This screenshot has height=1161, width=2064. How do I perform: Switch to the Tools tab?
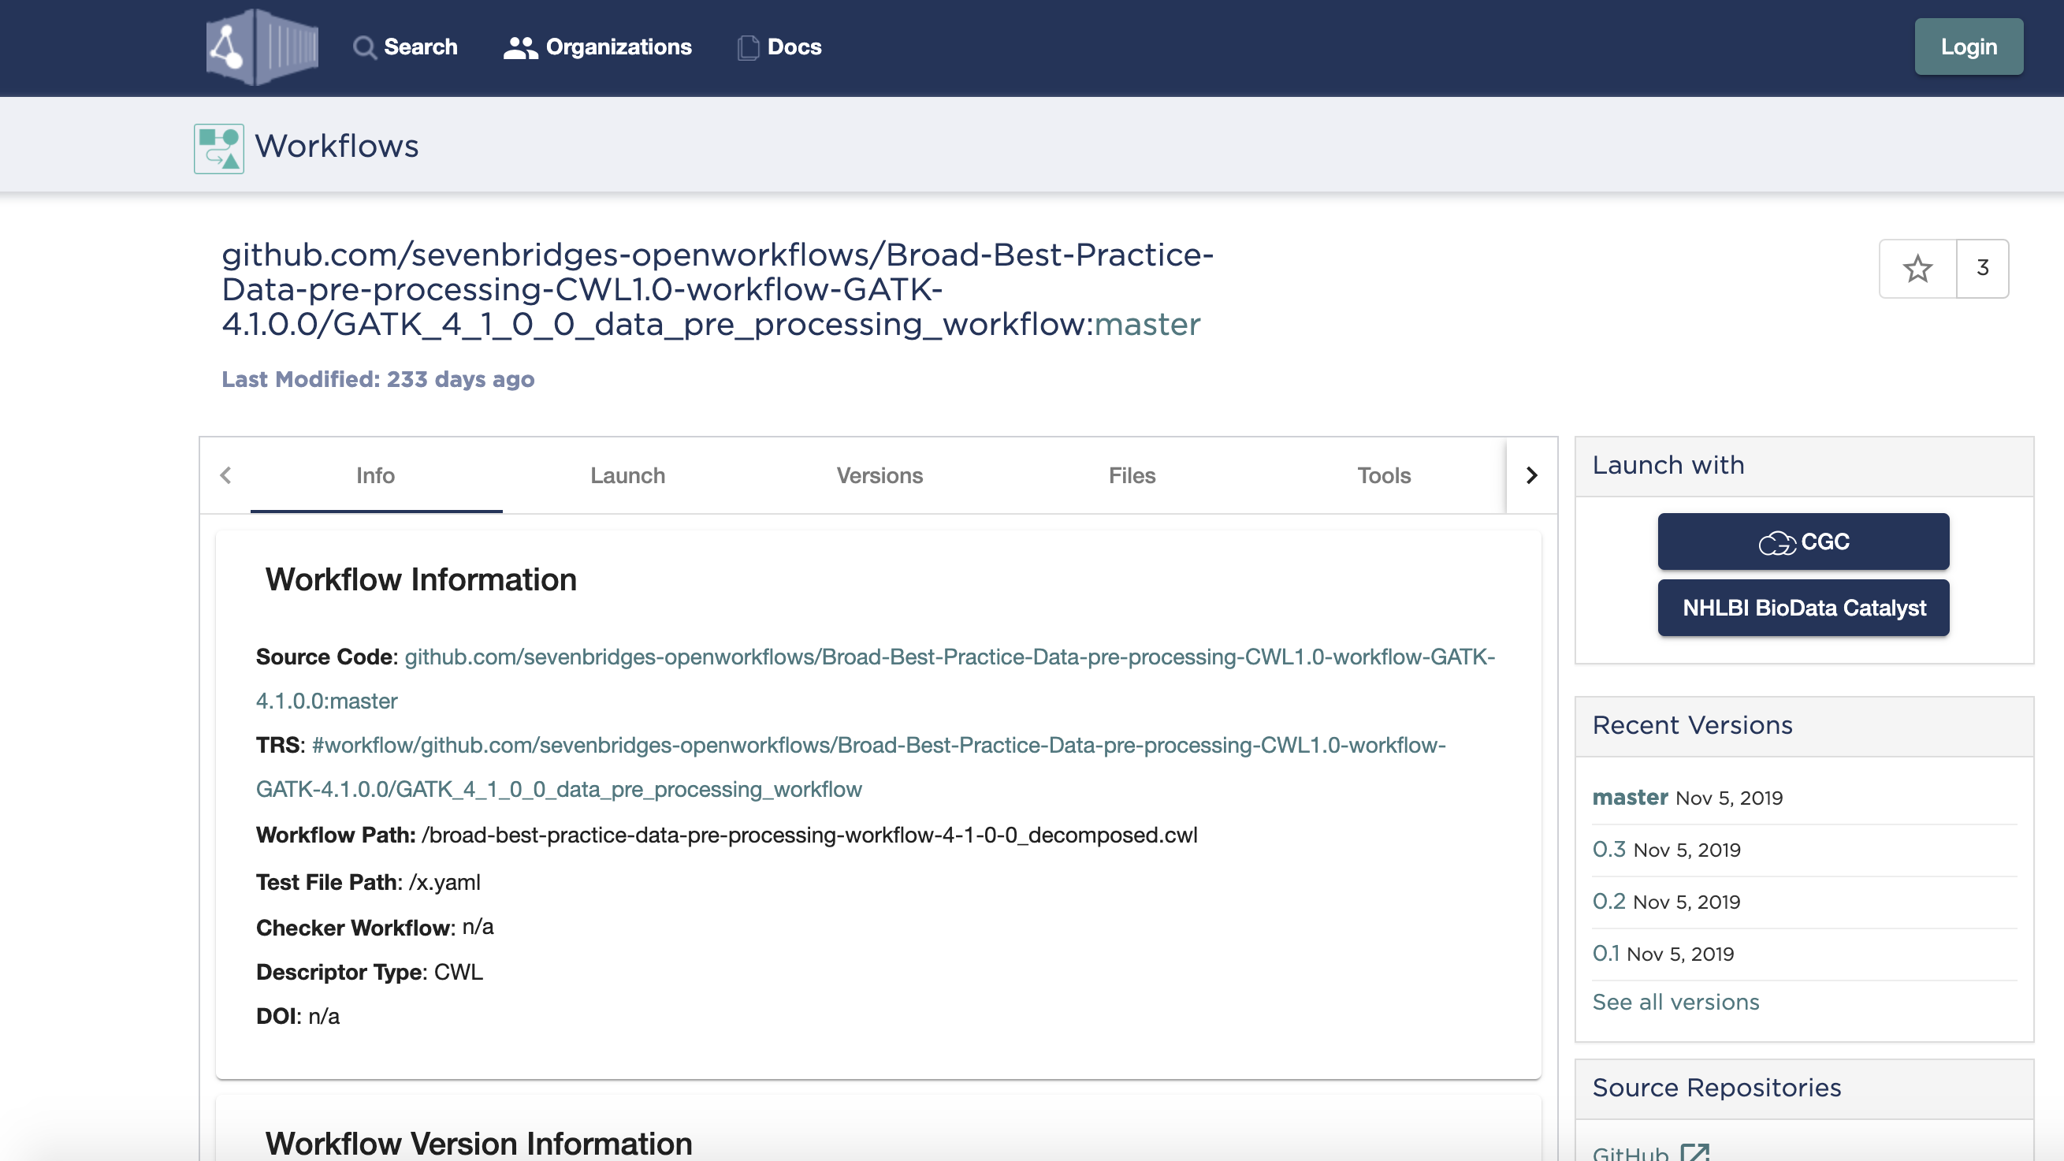tap(1384, 475)
